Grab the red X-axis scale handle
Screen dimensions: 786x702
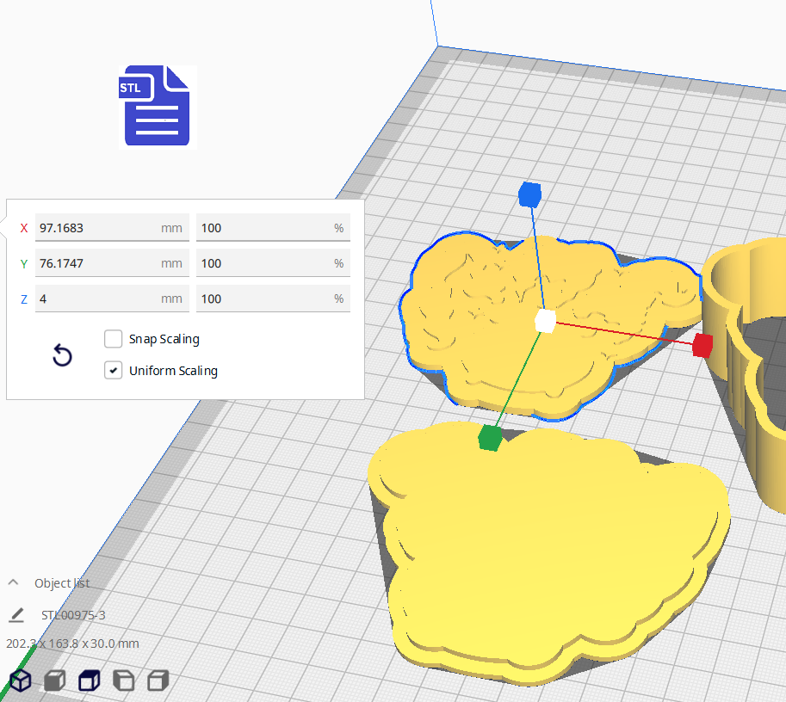coord(702,345)
